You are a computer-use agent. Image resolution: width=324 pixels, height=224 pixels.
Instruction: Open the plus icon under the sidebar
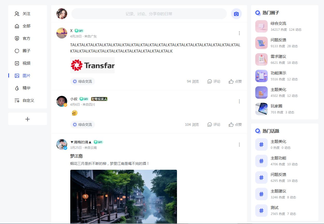[28, 119]
